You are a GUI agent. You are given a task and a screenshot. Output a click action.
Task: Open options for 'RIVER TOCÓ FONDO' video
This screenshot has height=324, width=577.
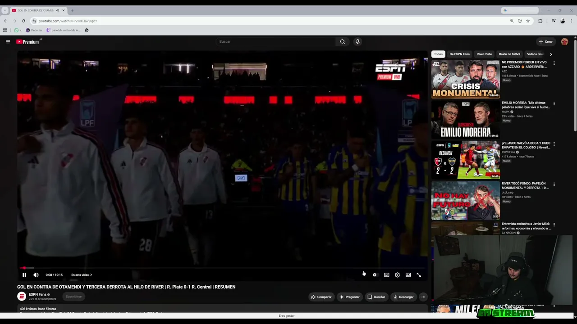(554, 184)
